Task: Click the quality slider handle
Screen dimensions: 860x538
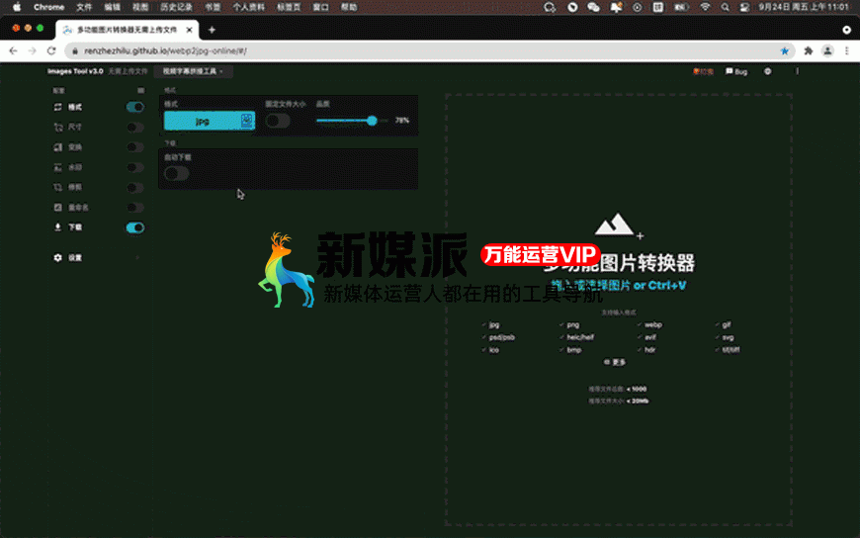Action: pos(372,121)
